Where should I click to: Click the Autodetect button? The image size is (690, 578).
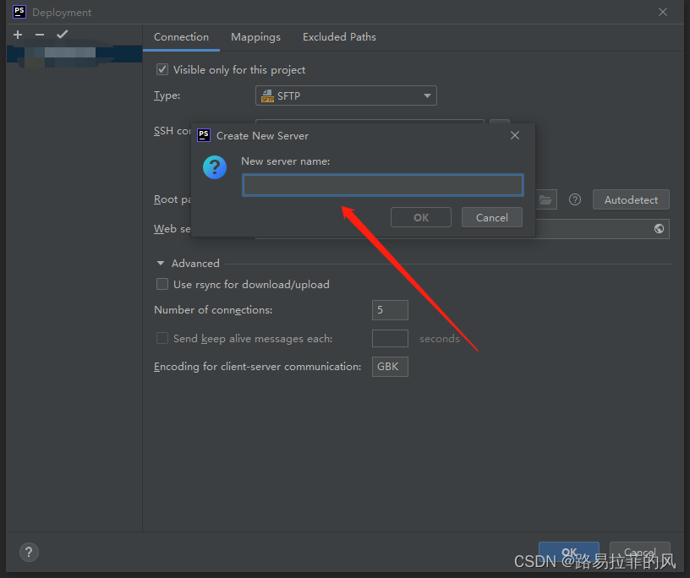631,199
